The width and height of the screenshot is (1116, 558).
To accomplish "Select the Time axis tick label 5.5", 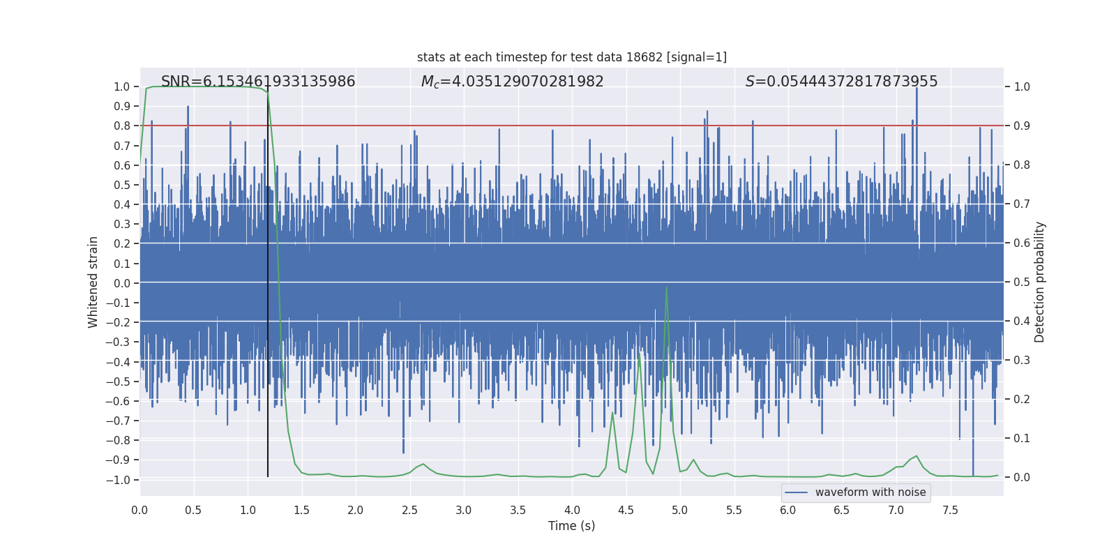I will pos(734,511).
